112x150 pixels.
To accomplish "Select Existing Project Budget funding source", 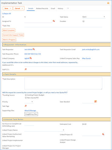I will (x=26, y=95).
